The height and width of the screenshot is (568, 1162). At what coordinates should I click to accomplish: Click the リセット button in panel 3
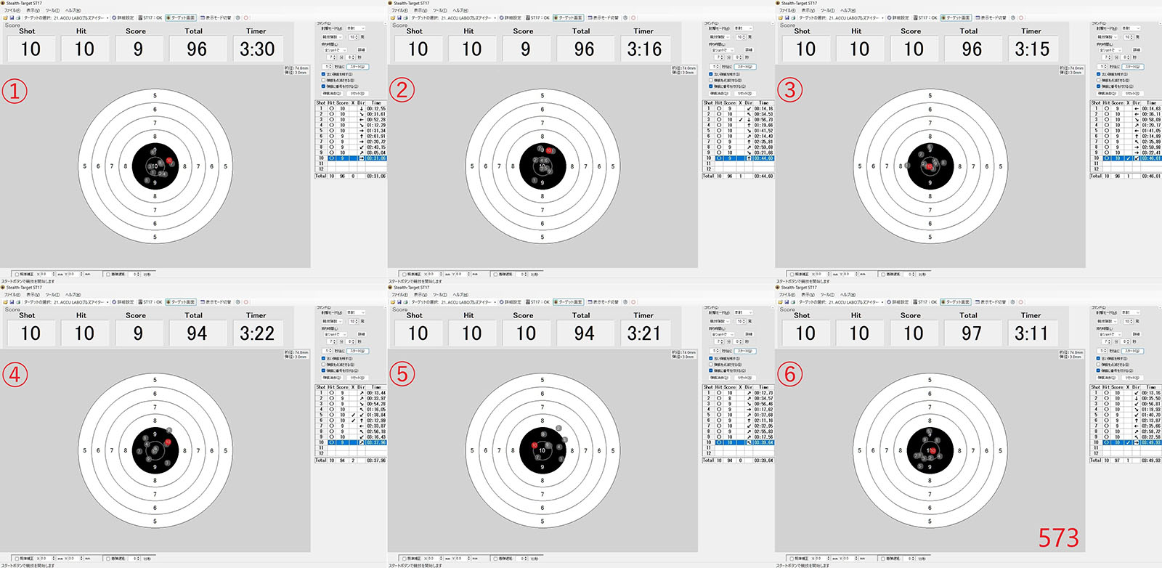click(x=1131, y=93)
